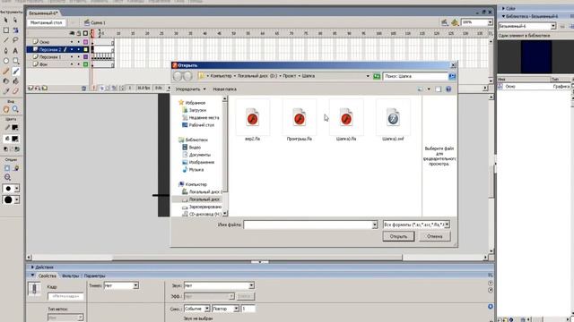Screen dimensions: 574x322
Task: Click the stroke color swatch in toolbar
Action: [14, 127]
